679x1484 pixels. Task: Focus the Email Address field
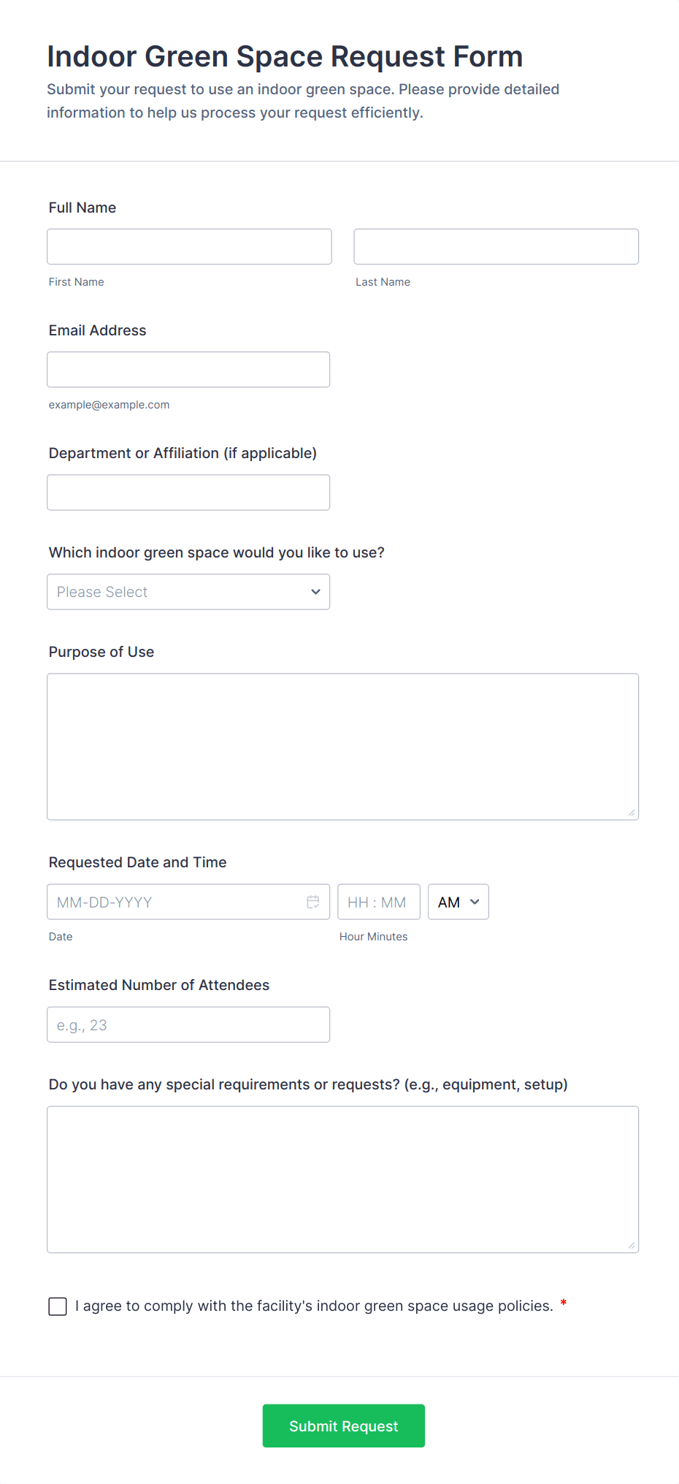pos(188,370)
